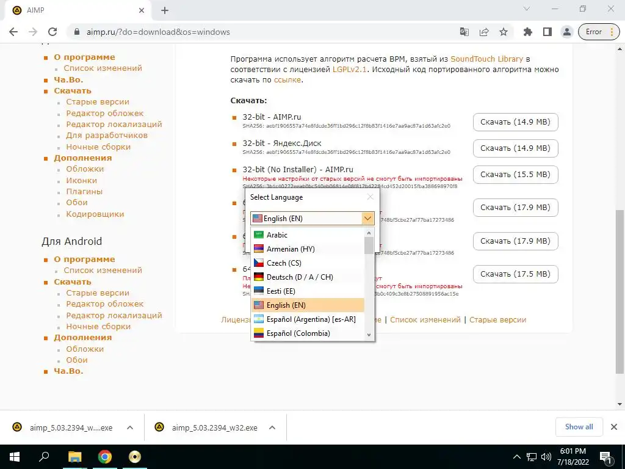The image size is (625, 469).
Task: Open the notification center icon
Action: 606,457
